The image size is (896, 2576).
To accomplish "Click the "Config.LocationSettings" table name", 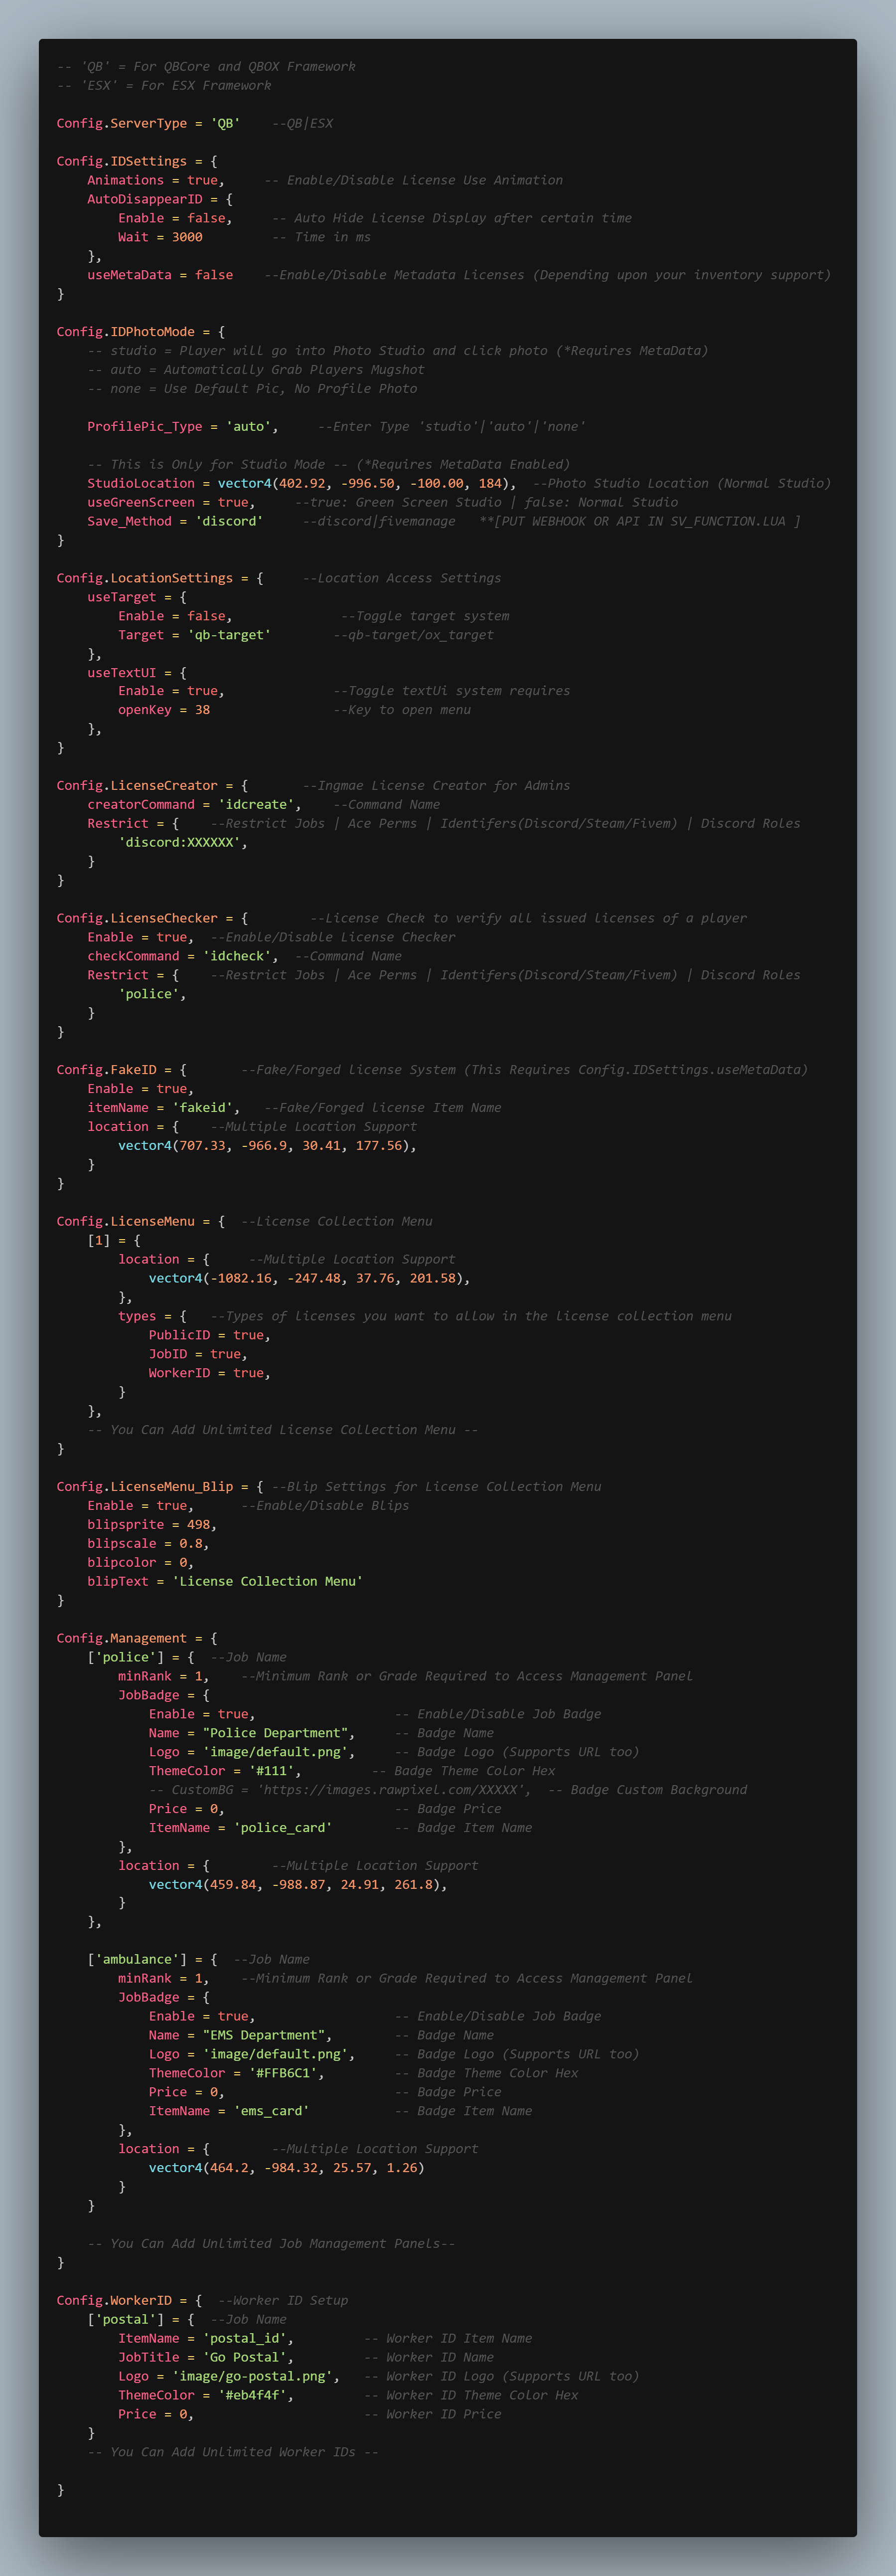I will [x=145, y=579].
